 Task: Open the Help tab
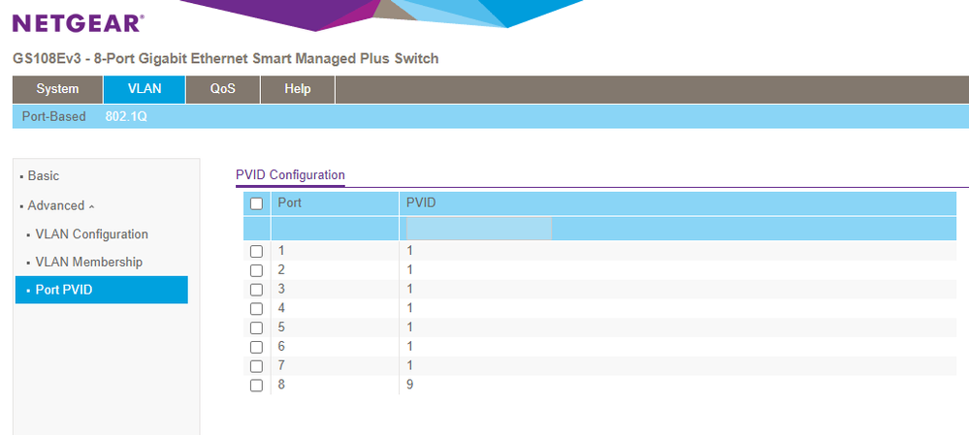tap(297, 89)
